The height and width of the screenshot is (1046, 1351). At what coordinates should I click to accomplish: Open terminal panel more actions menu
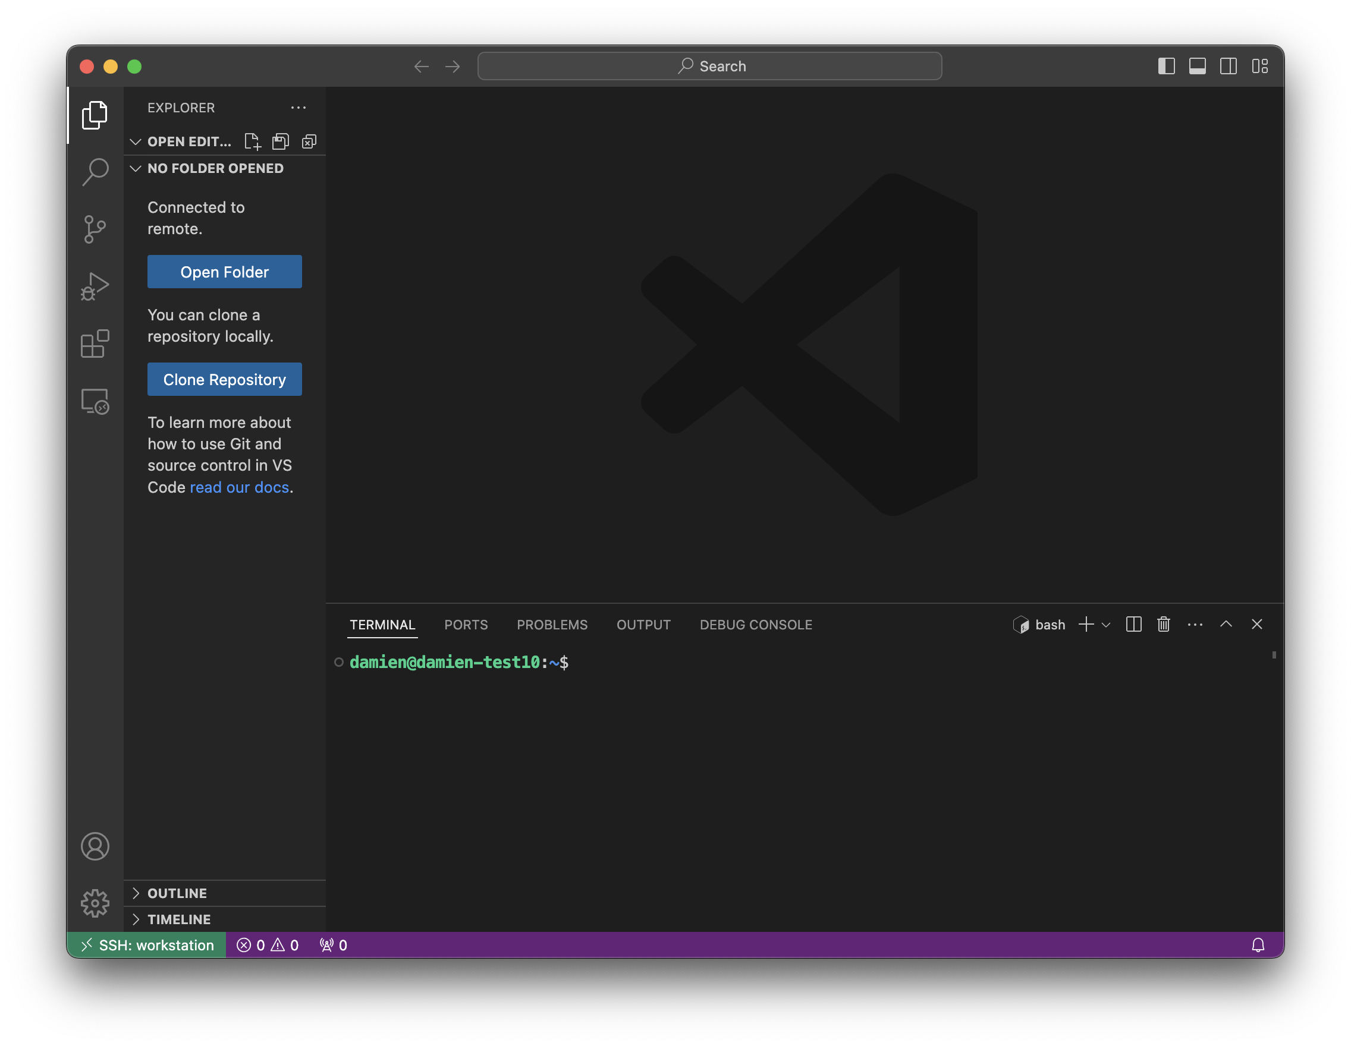1195,625
